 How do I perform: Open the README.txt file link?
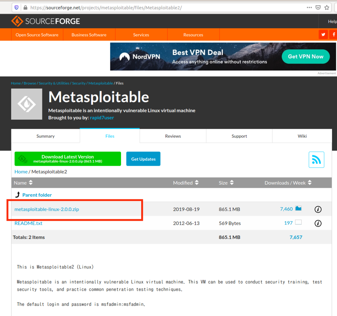[x=28, y=223]
